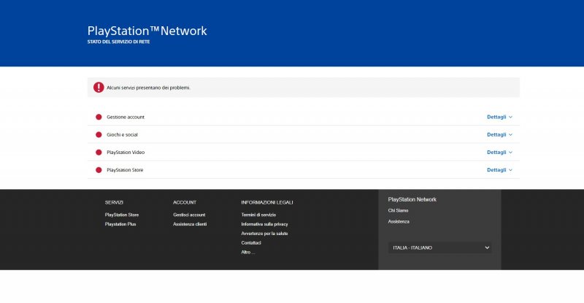Click the red exclamation warning icon

tap(99, 87)
